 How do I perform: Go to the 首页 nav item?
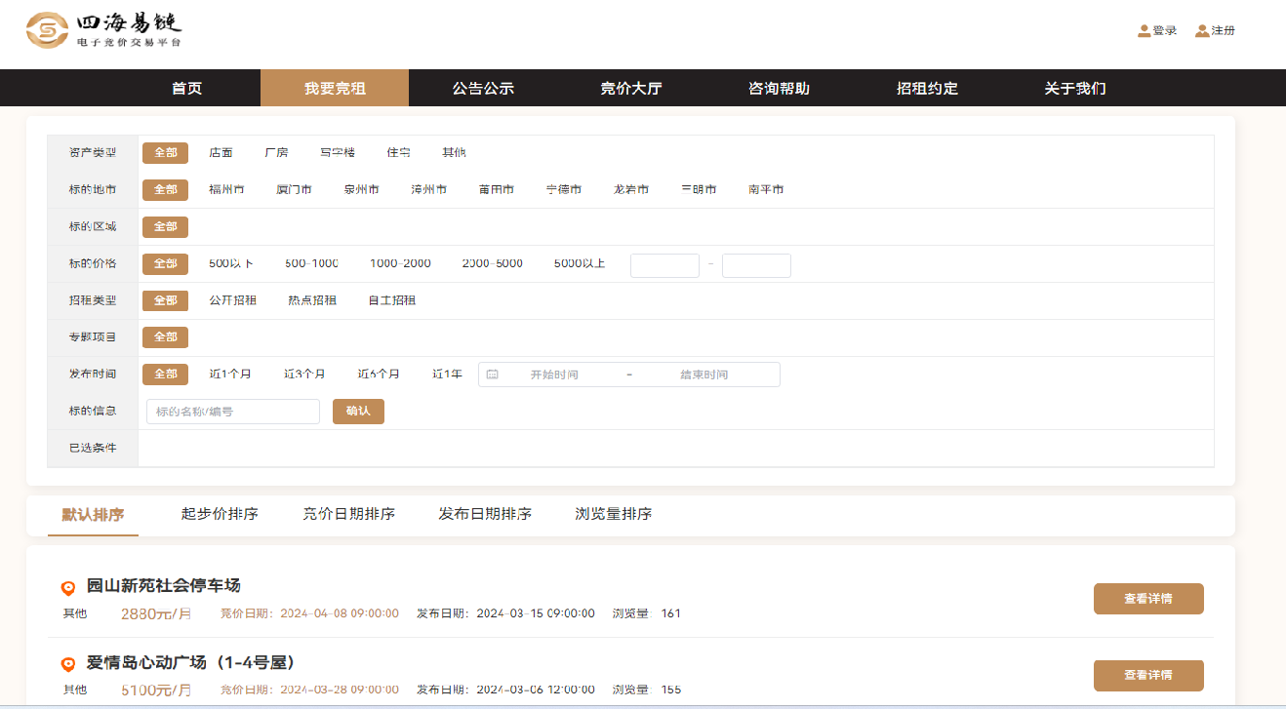point(186,88)
